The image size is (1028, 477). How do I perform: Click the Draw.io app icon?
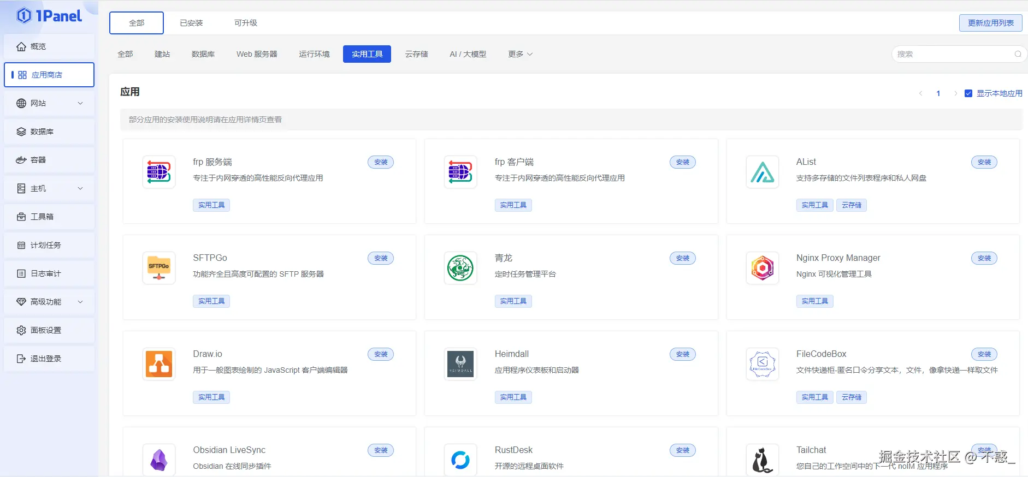[159, 364]
